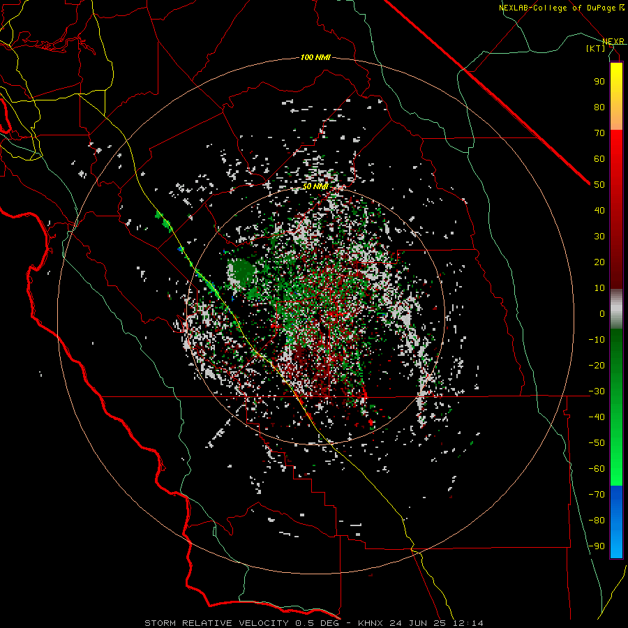This screenshot has width=628, height=628.
Task: Click the -30 scale label
Action: click(597, 391)
